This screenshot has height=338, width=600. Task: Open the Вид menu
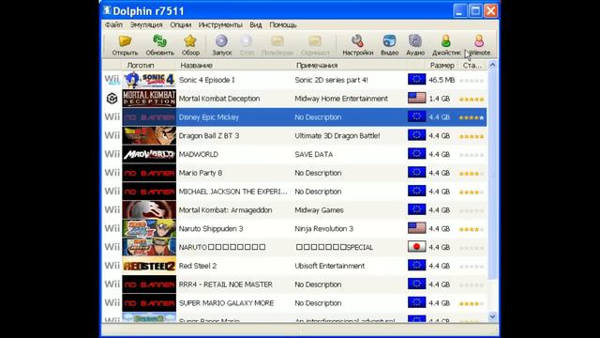(x=256, y=25)
